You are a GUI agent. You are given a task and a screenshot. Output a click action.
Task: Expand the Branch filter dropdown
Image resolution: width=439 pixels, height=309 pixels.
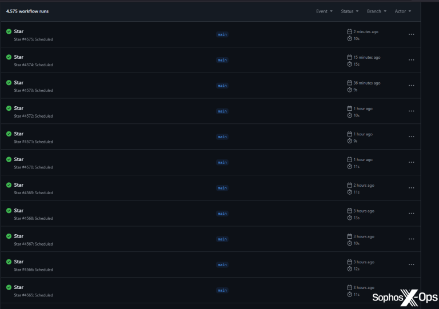[x=376, y=11]
